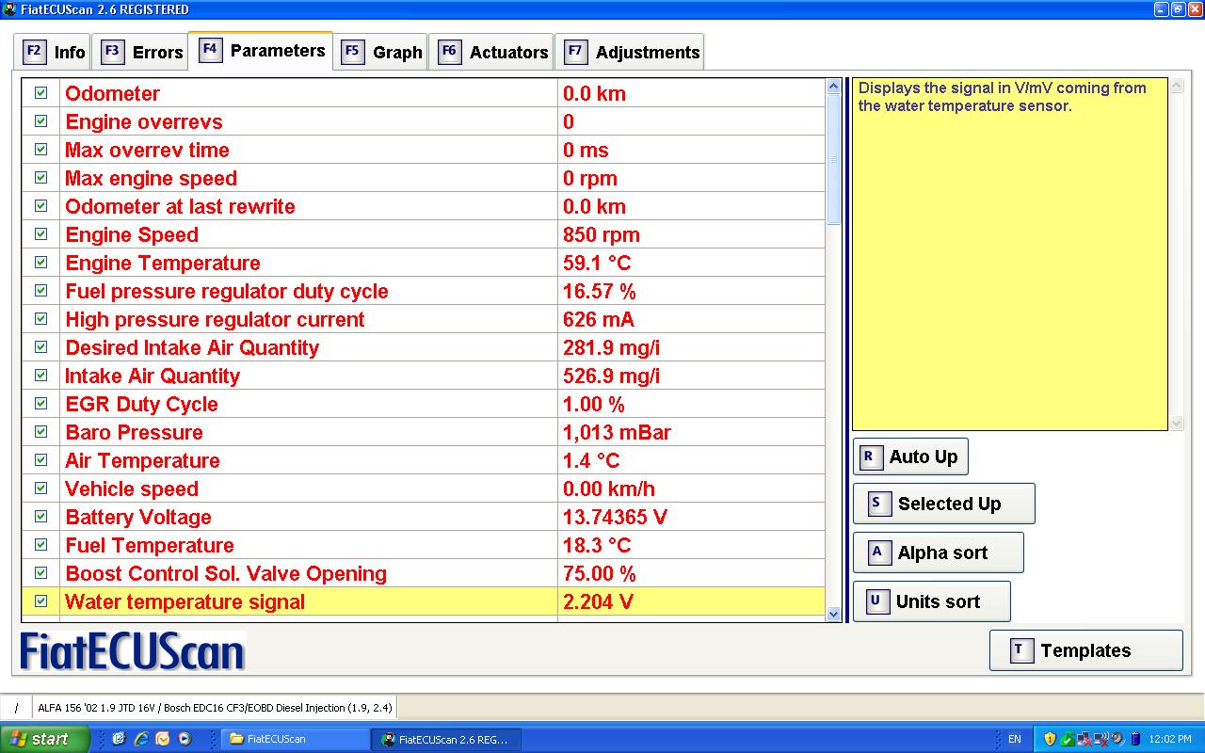
Task: Click the F5 key icon beside Graph
Action: tap(352, 51)
